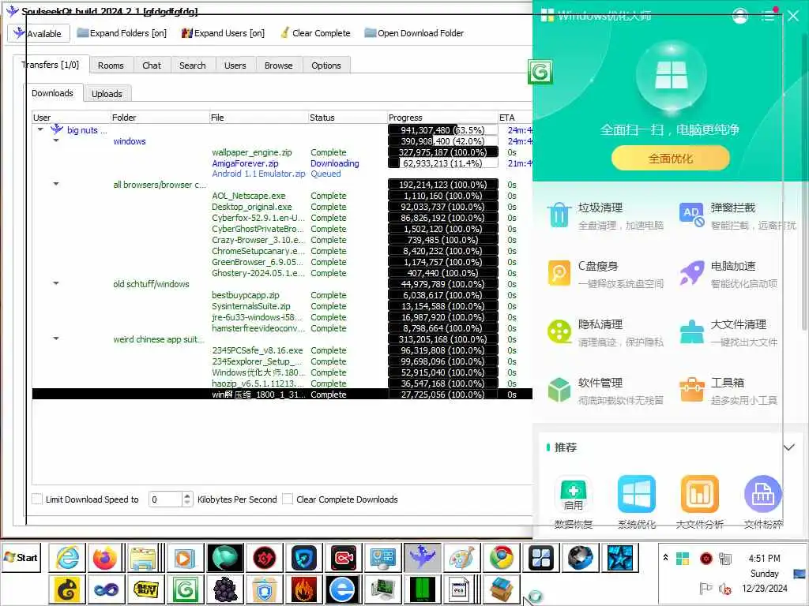This screenshot has width=809, height=606.
Task: Enable Clear Complete Downloads checkbox
Action: tap(288, 499)
